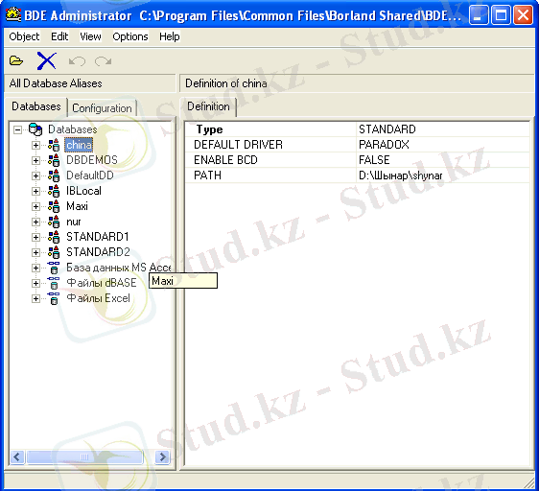Screen dimensions: 539x491
Task: Click the IBLocal alias icon
Action: (x=54, y=191)
